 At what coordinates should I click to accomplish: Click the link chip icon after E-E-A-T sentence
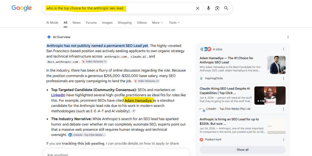coord(134,111)
